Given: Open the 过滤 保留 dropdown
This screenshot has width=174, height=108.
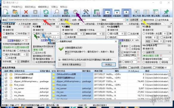Looking at the screenshot, I should click(100, 20).
